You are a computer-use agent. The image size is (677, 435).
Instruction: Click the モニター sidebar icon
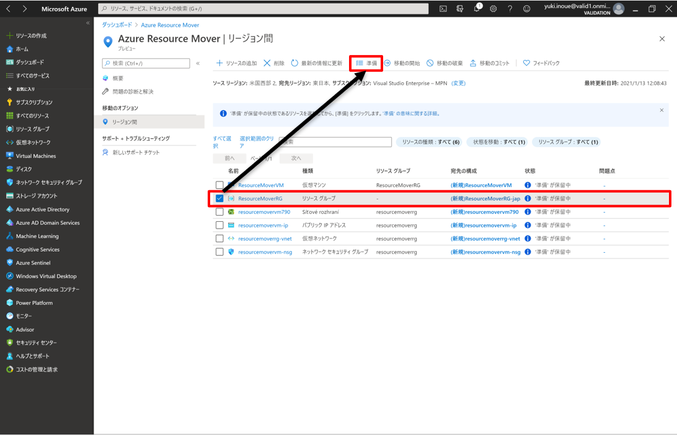click(x=10, y=316)
